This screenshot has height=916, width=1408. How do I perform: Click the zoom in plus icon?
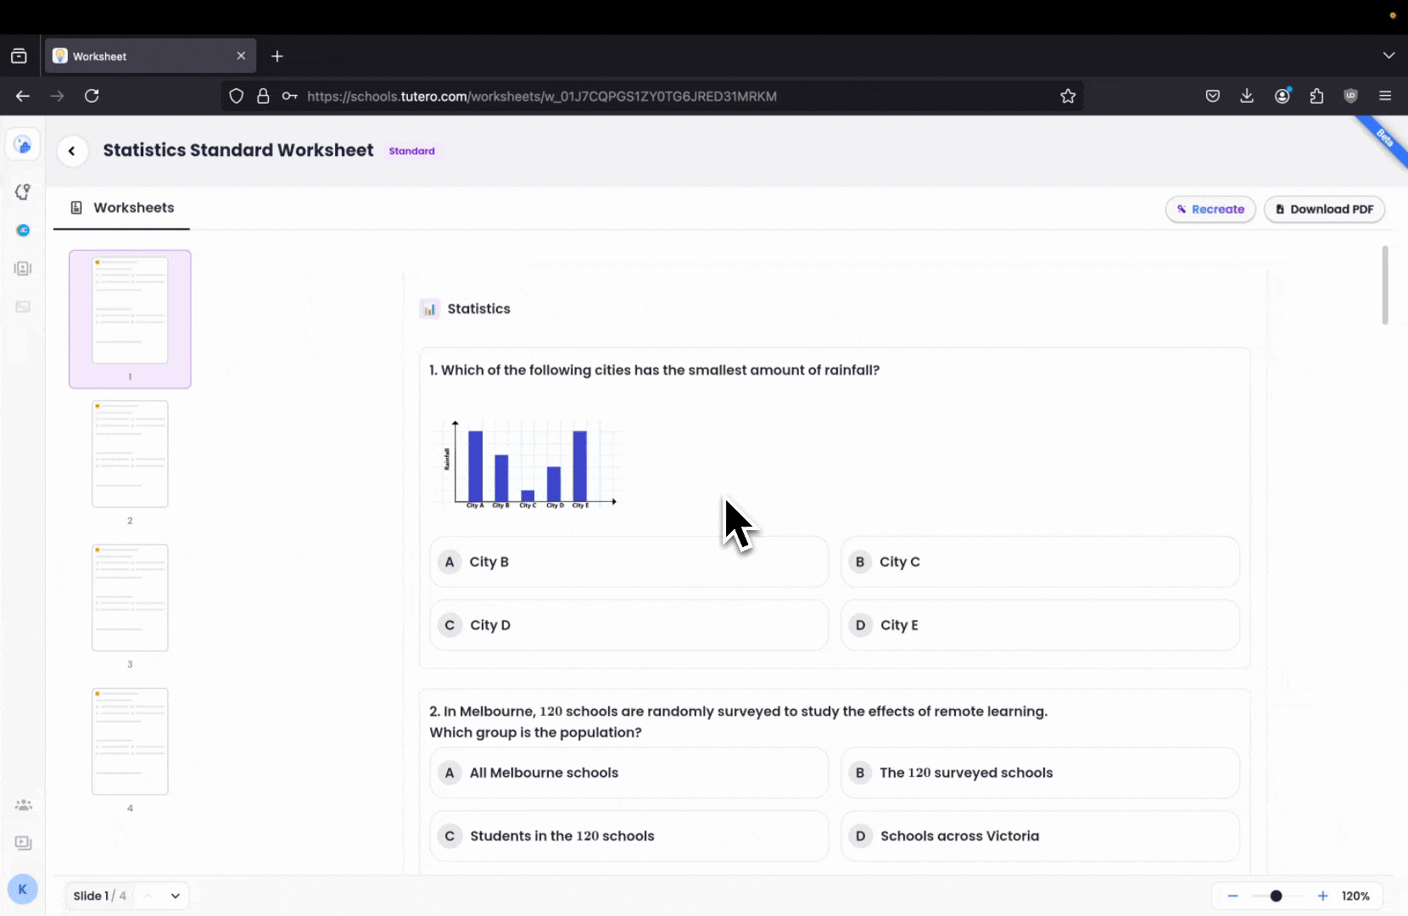(1322, 896)
